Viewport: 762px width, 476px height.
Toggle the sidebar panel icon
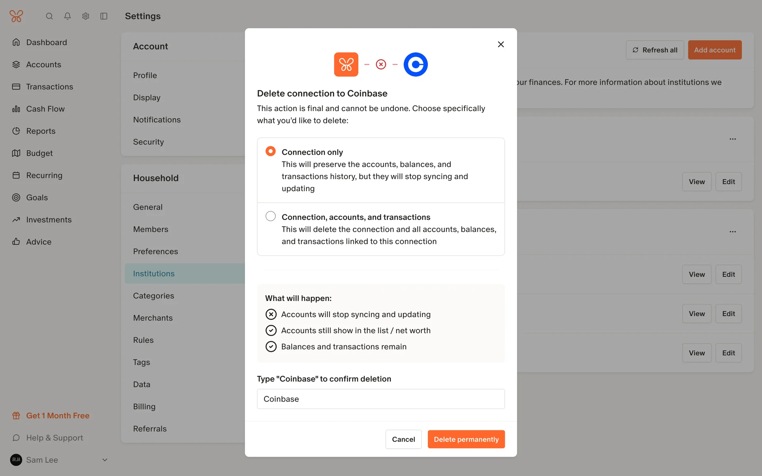(104, 16)
